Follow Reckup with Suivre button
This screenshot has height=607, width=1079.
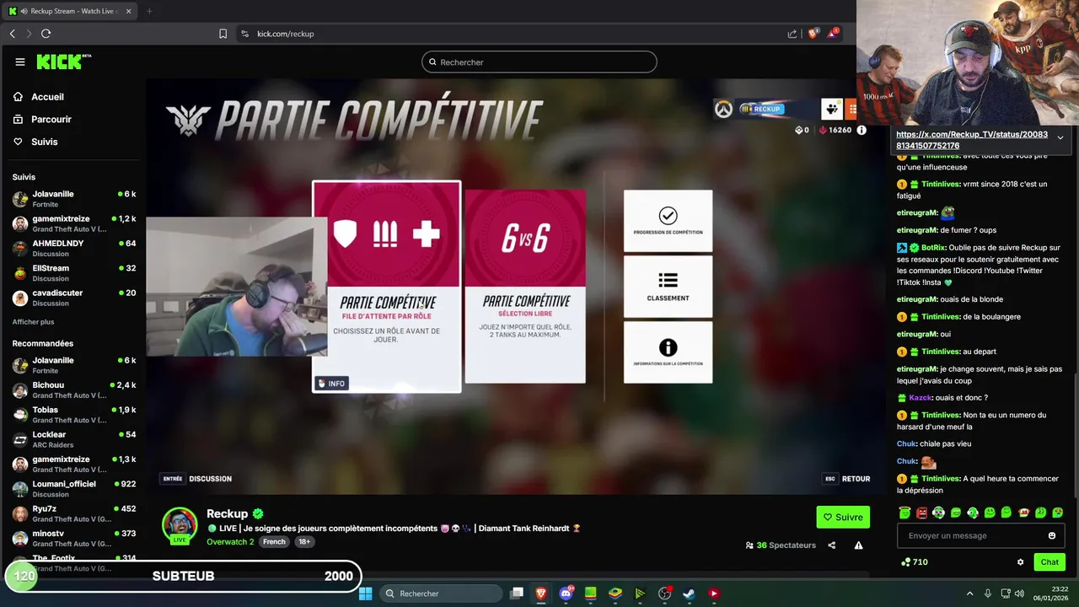[843, 517]
